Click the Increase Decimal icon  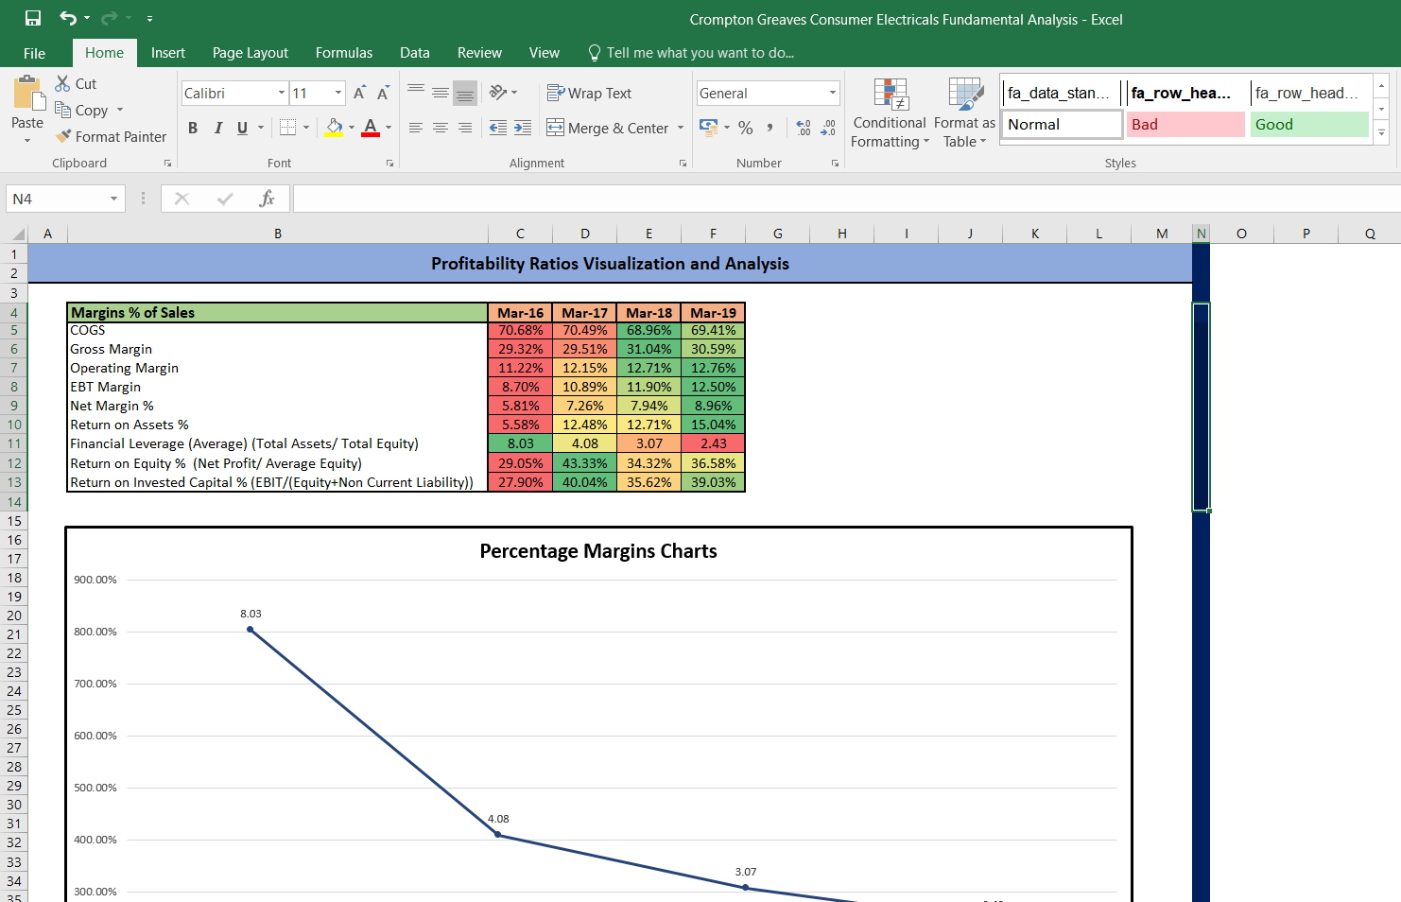pos(804,128)
